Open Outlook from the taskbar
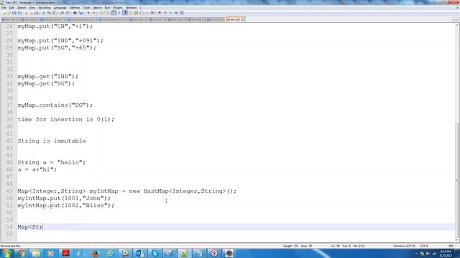This screenshot has width=460, height=258. click(140, 253)
